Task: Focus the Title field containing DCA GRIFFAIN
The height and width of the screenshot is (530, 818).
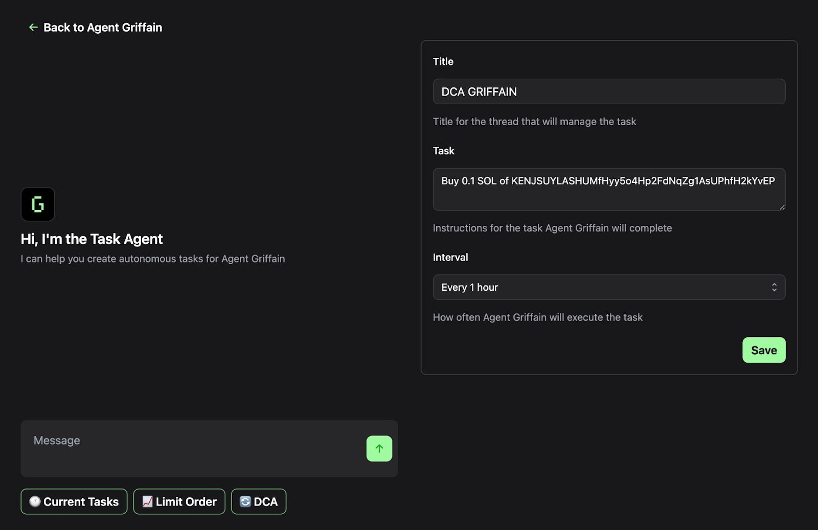Action: tap(609, 91)
